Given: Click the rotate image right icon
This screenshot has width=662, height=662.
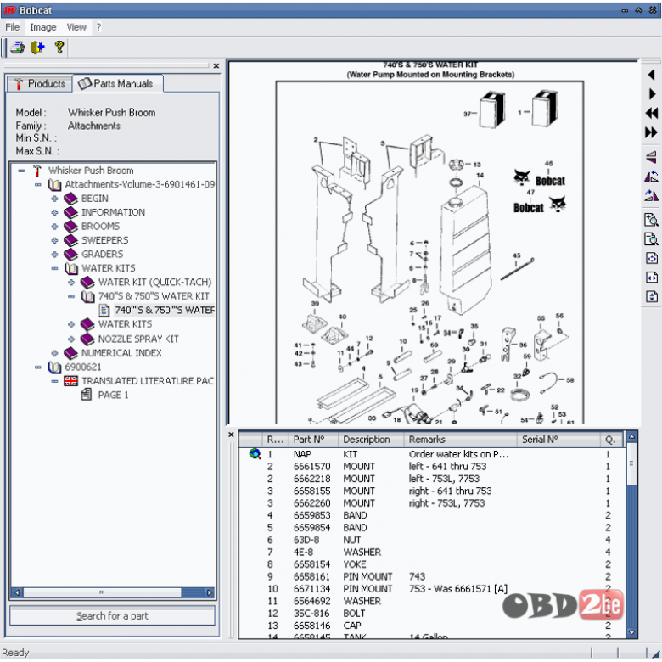Looking at the screenshot, I should 651,195.
